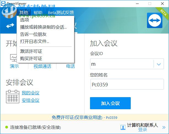The image size is (169, 134).
Task: Select 选项 from the menu
Action: click(x=45, y=20)
